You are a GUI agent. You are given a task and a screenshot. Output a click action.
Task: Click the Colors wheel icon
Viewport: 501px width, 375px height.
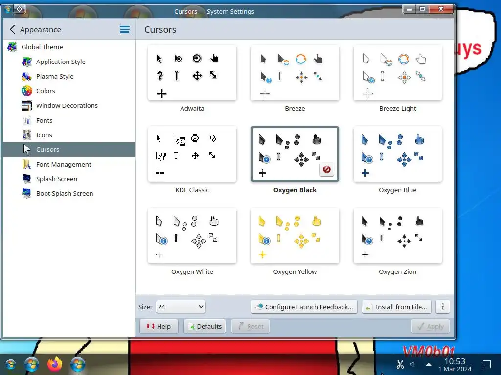[x=27, y=91]
